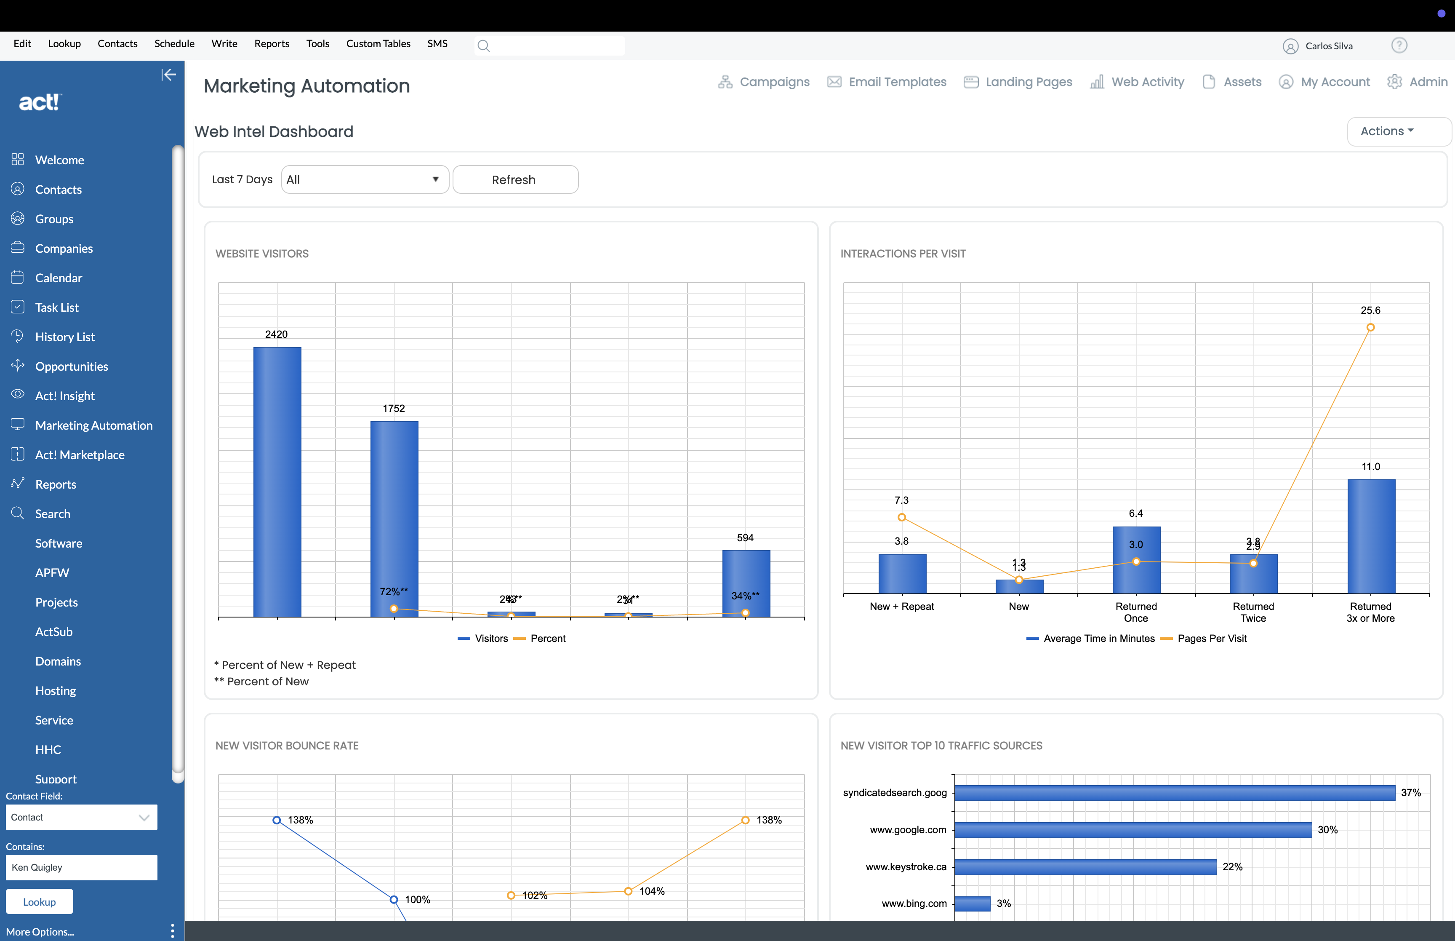The image size is (1455, 941).
Task: Click the Contains input with Ken Quigley
Action: click(x=81, y=867)
